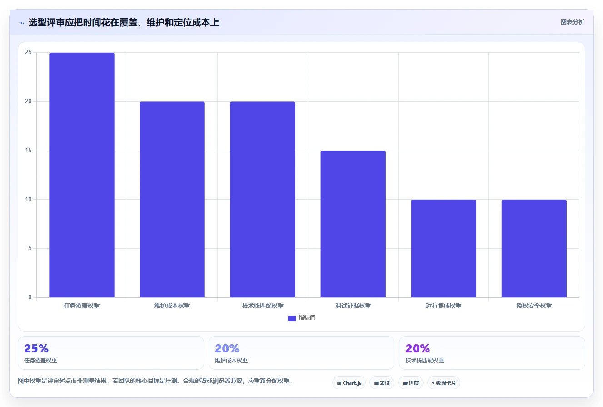
Task: Click the 授权安全权重 x-axis label
Action: tap(534, 306)
